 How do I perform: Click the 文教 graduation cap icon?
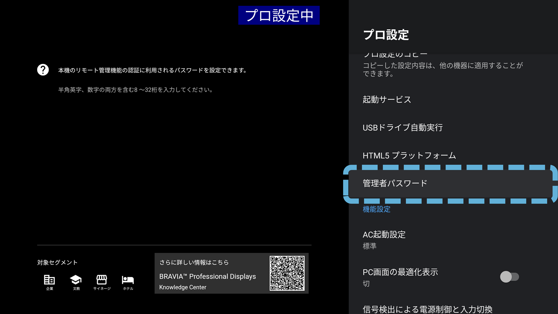click(76, 280)
